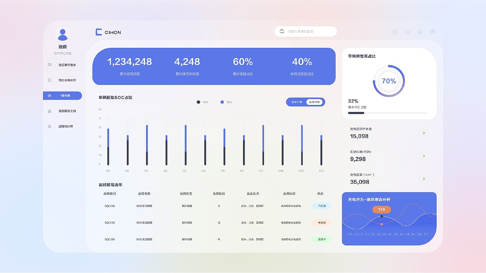Expand the 车辆总数 9,298 chevron

424,156
